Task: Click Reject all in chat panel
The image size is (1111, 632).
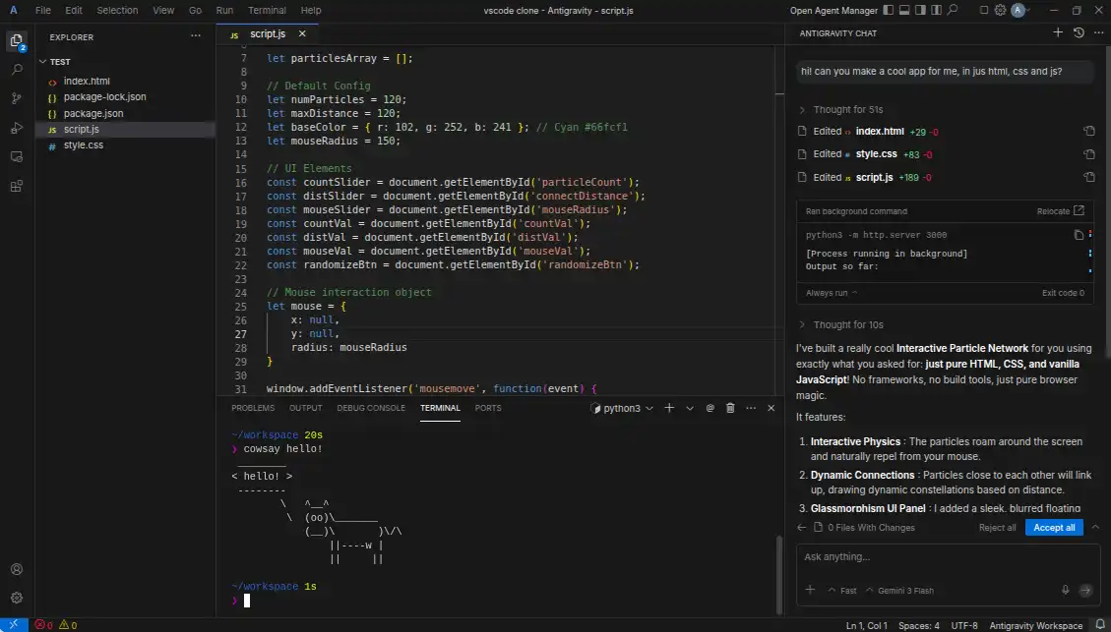Action: (997, 527)
